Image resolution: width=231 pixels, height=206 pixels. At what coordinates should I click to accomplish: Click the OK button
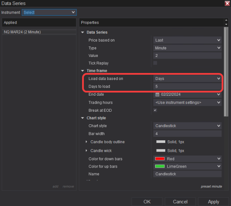147,201
